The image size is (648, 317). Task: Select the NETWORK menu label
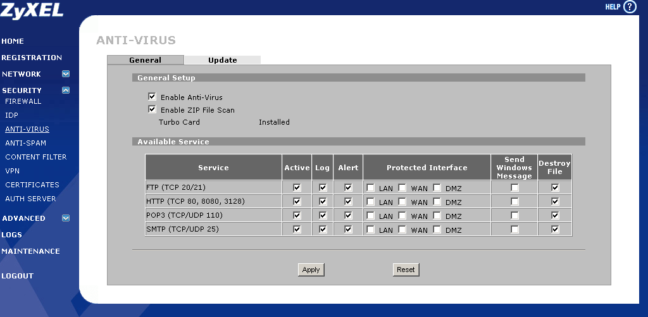[22, 74]
